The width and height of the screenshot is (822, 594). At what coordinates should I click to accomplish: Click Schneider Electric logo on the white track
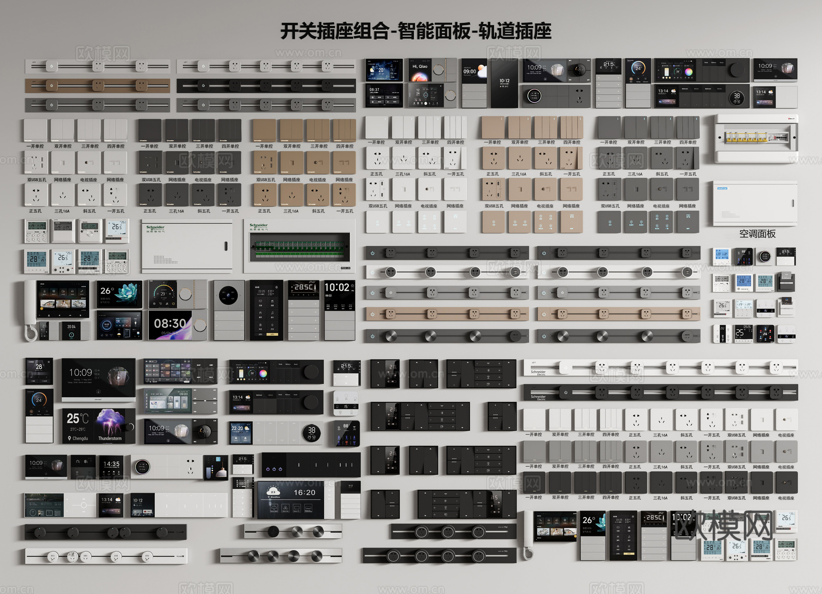538,373
